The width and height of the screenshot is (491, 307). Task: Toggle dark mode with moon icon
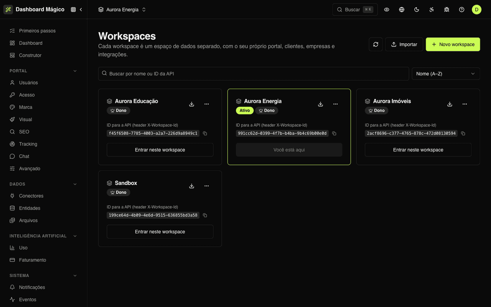click(417, 10)
